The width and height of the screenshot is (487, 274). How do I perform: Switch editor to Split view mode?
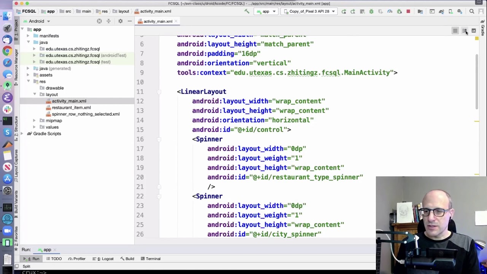click(464, 31)
